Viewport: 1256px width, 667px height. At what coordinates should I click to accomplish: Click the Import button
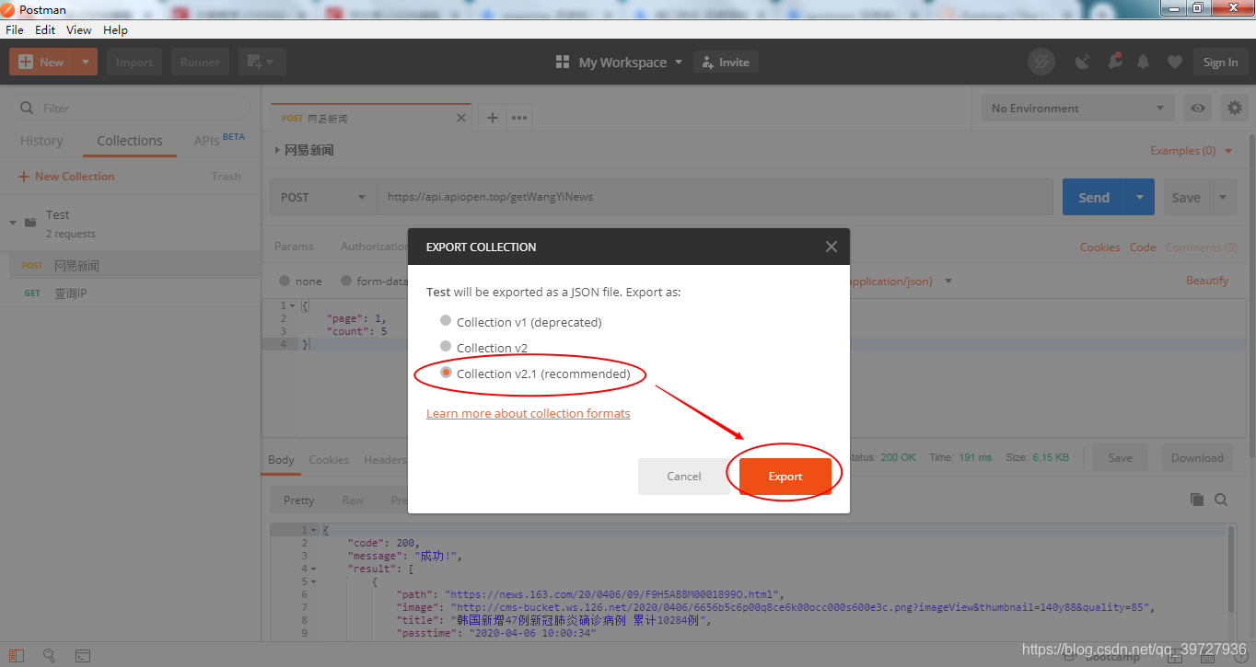coord(134,62)
